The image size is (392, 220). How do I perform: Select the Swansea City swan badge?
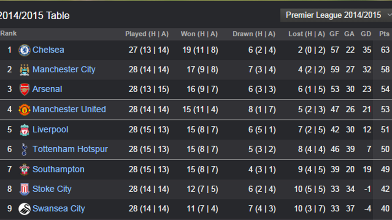point(24,209)
